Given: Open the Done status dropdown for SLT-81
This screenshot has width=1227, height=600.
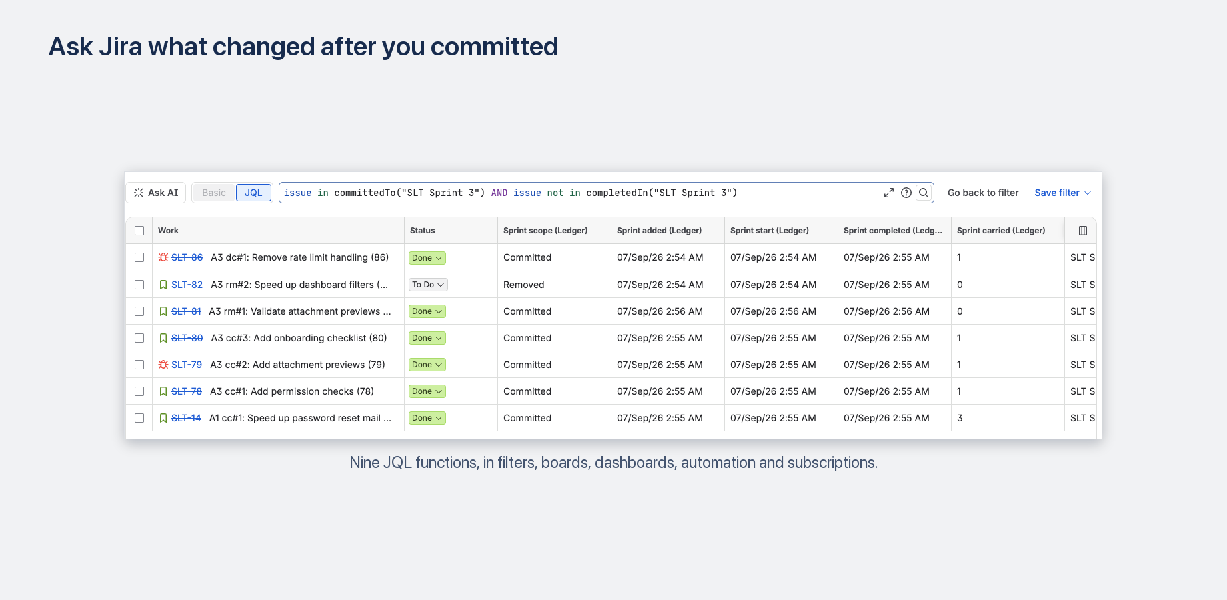Looking at the screenshot, I should (x=427, y=311).
